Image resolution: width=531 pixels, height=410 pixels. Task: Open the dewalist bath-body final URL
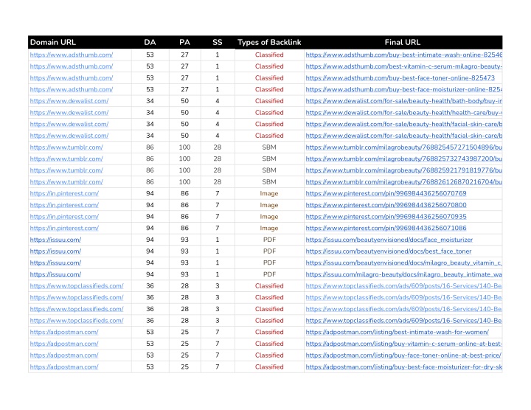[403, 101]
